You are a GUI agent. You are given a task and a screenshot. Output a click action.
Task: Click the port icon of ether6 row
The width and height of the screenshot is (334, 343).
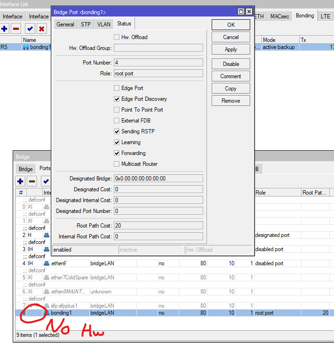(47, 263)
